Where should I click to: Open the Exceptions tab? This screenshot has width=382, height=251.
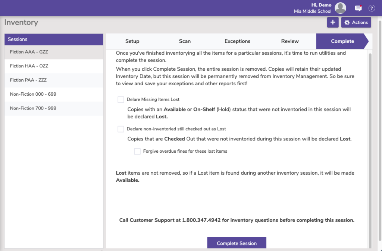coord(237,41)
